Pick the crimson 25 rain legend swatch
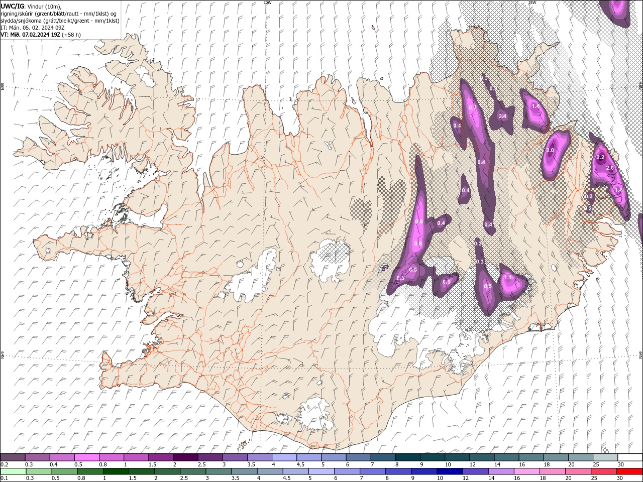643x482 pixels. click(x=604, y=471)
